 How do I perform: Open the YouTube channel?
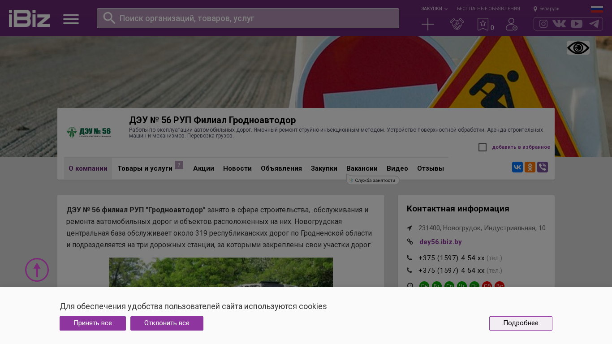(577, 24)
